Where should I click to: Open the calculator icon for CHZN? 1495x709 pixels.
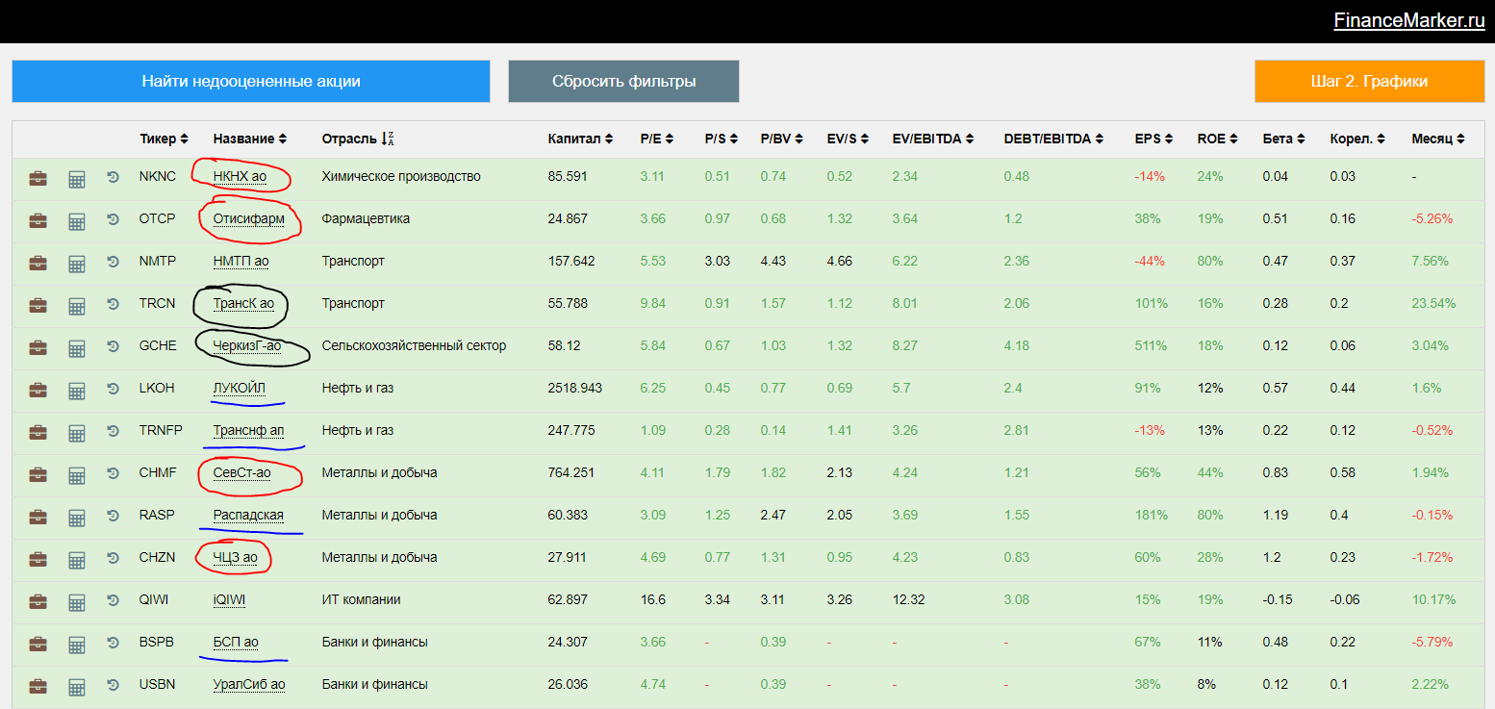point(77,560)
